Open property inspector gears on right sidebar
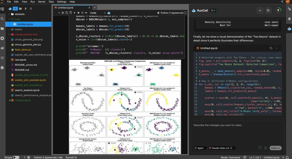 click(x=289, y=9)
